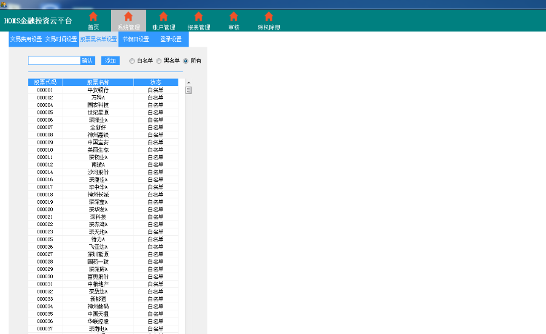Click the scroll up arrow of stock list

[x=188, y=82]
